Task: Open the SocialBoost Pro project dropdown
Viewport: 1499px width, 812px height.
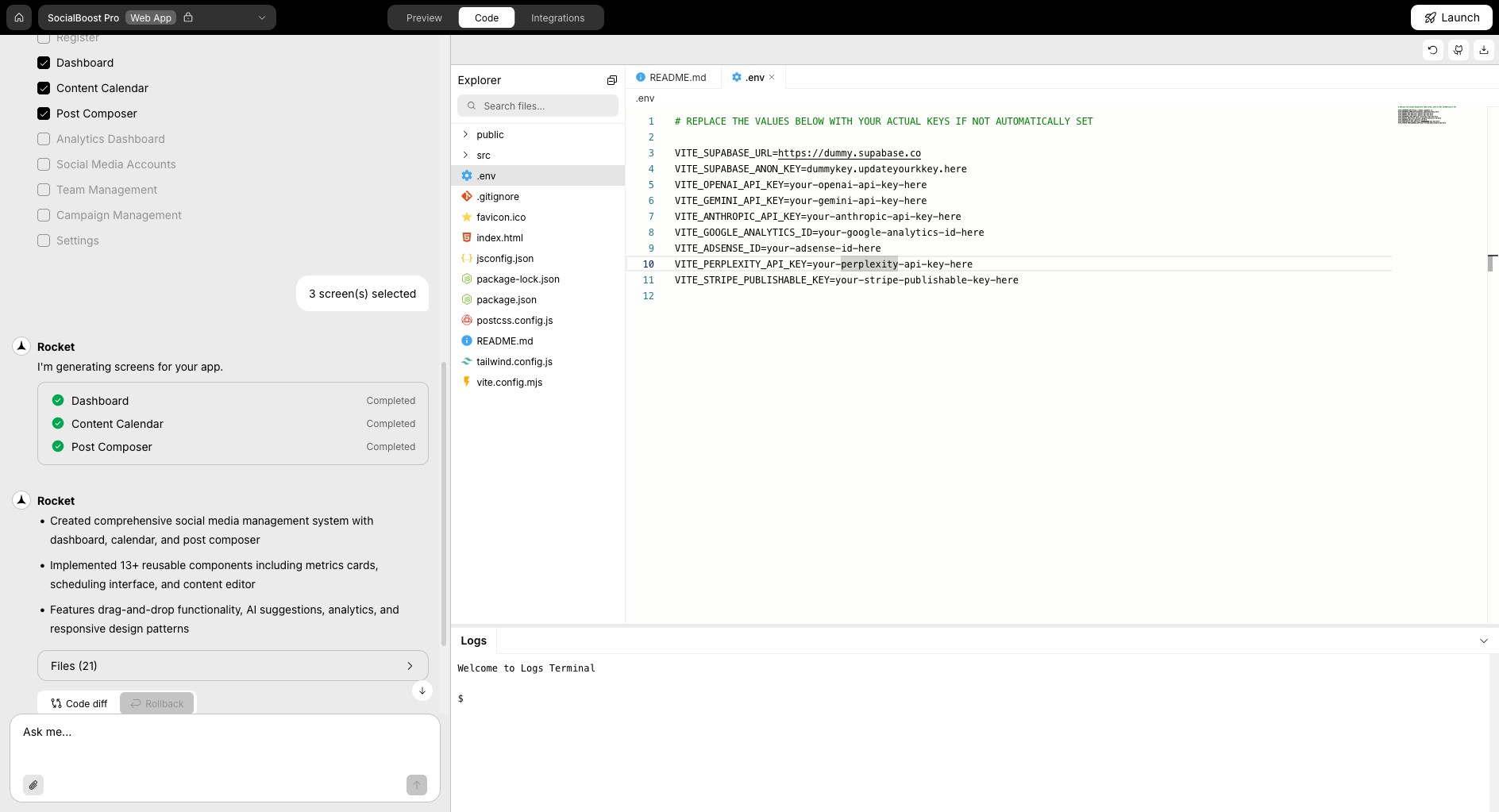Action: pos(260,17)
